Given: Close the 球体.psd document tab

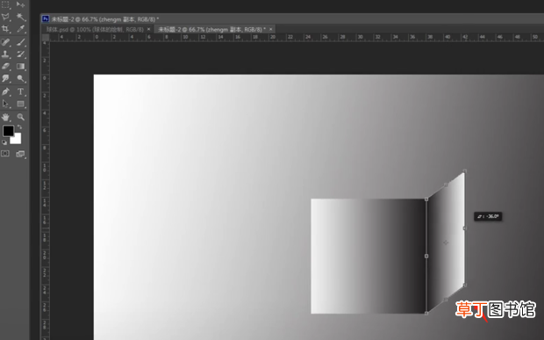Looking at the screenshot, I should click(149, 29).
